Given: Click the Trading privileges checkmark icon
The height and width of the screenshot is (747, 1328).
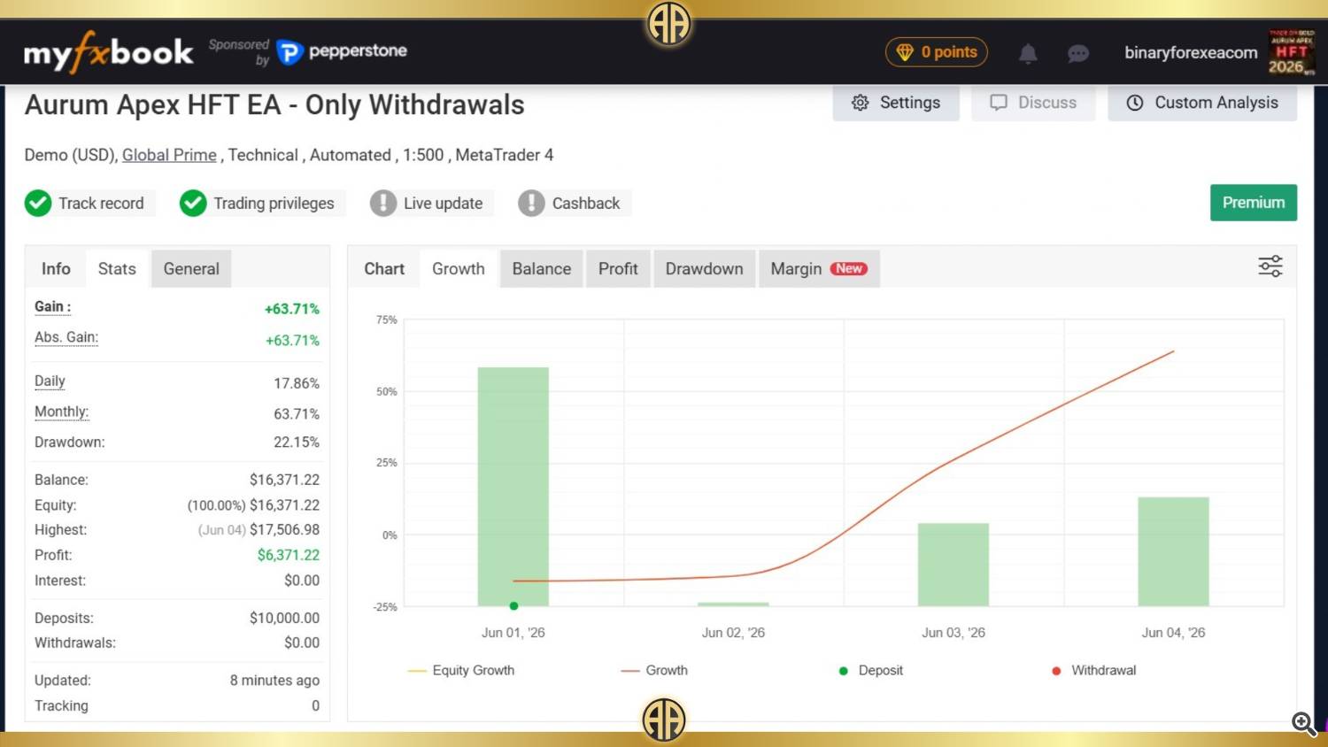Looking at the screenshot, I should 193,204.
